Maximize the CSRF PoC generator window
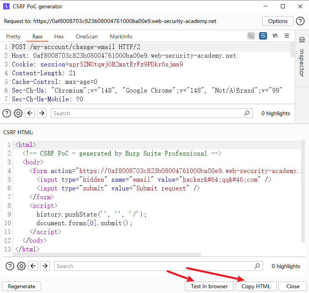 point(283,6)
